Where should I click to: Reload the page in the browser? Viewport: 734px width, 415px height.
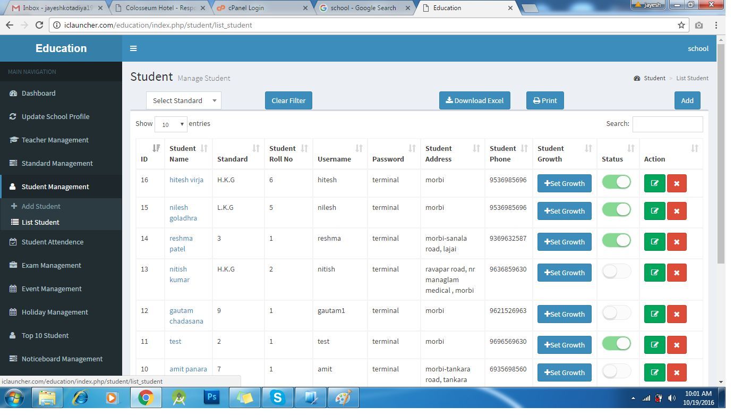click(x=39, y=25)
